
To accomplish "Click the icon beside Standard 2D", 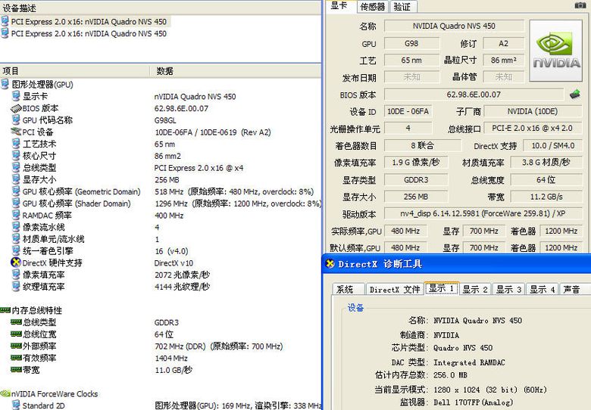I will click(16, 405).
